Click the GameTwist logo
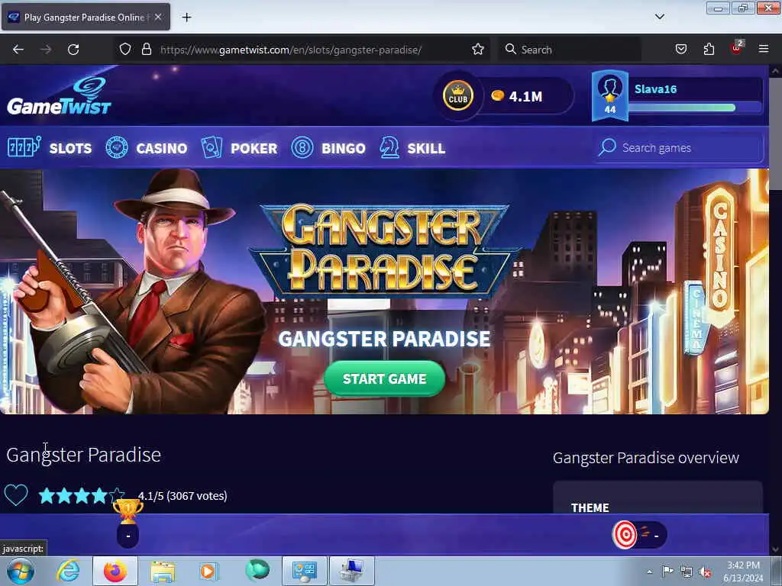The height and width of the screenshot is (586, 782). coord(59,95)
